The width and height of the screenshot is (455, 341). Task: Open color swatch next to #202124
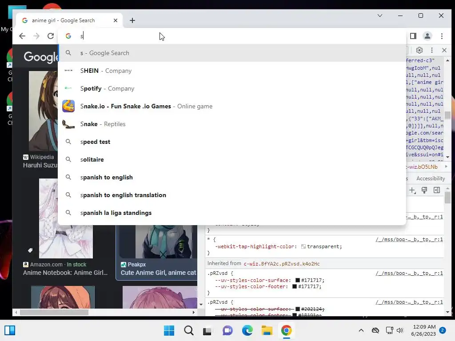(297, 309)
